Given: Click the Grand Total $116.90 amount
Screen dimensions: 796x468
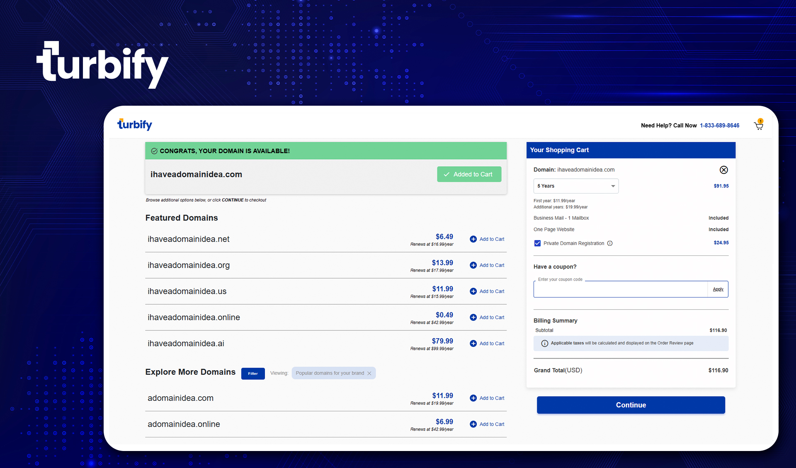Looking at the screenshot, I should click(718, 371).
